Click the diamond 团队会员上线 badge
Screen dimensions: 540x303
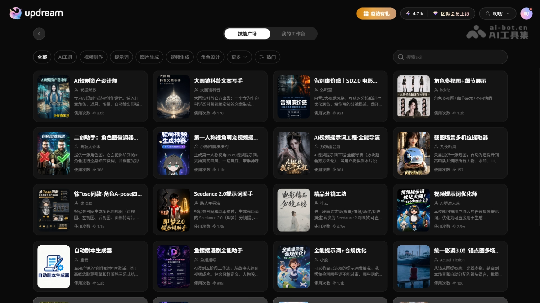[451, 13]
